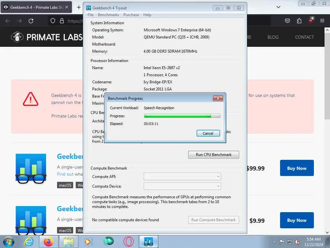The width and height of the screenshot is (330, 248).
Task: Open a new Firefox tab
Action: pos(79,7)
